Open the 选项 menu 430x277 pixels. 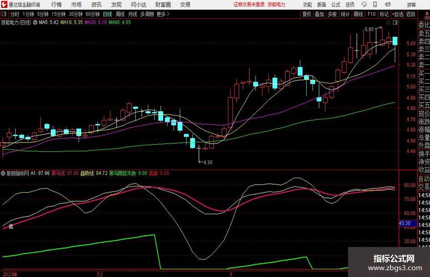349,5
